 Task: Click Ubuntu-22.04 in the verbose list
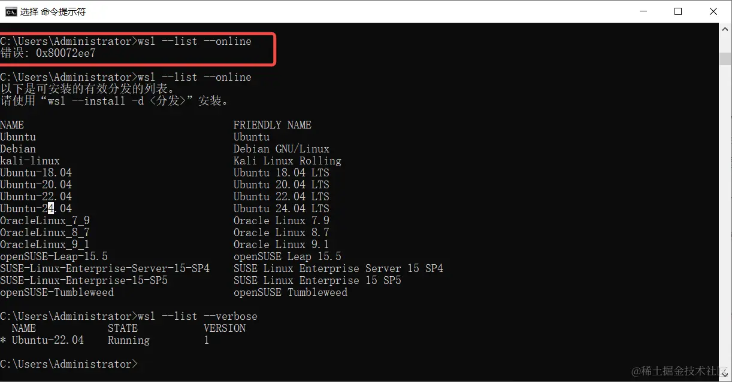(x=48, y=340)
